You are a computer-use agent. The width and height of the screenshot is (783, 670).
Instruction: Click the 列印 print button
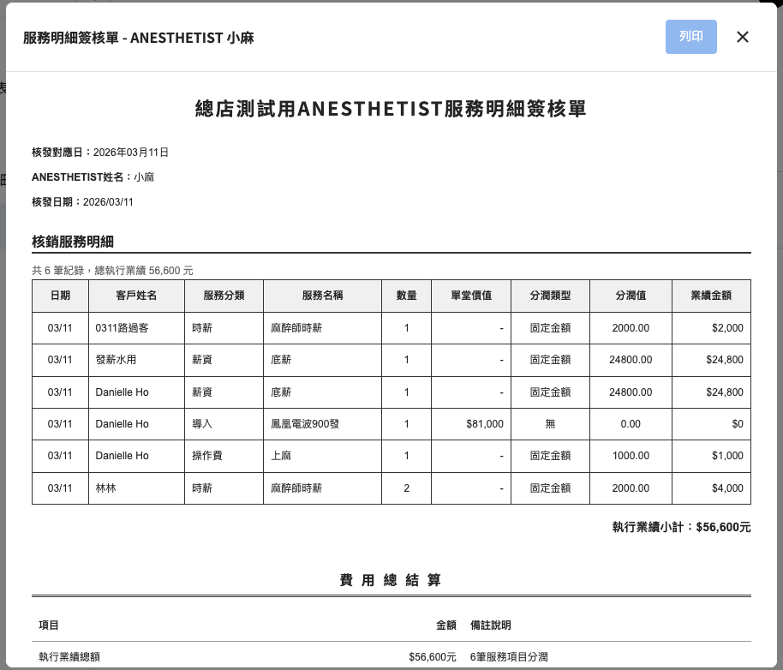(x=690, y=37)
